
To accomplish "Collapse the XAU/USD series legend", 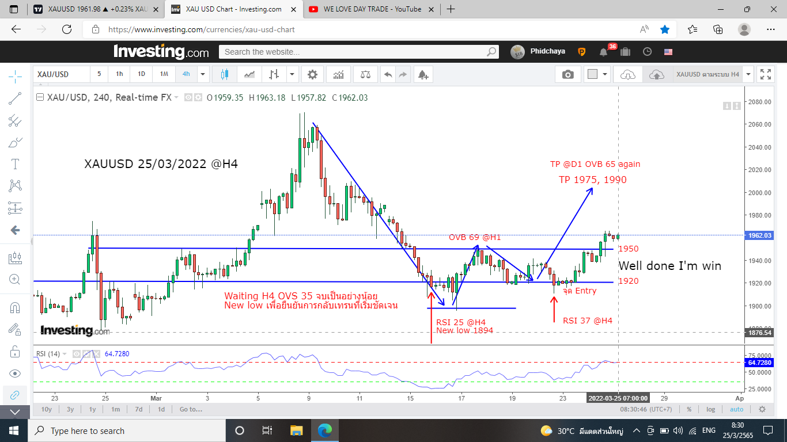I will click(40, 97).
